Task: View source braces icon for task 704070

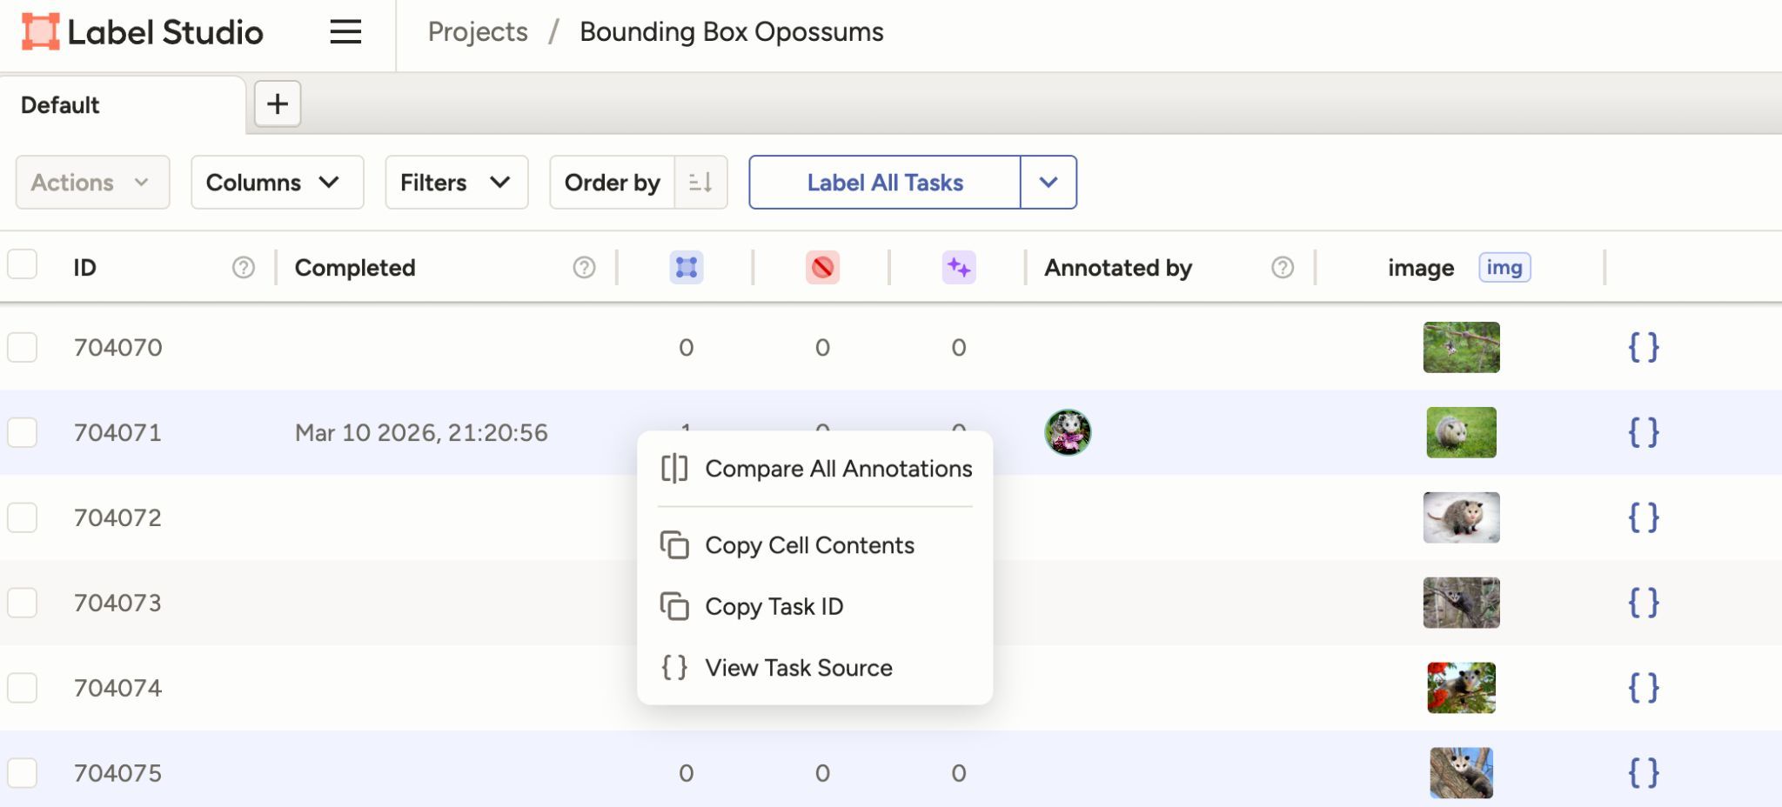Action: pos(1643,347)
